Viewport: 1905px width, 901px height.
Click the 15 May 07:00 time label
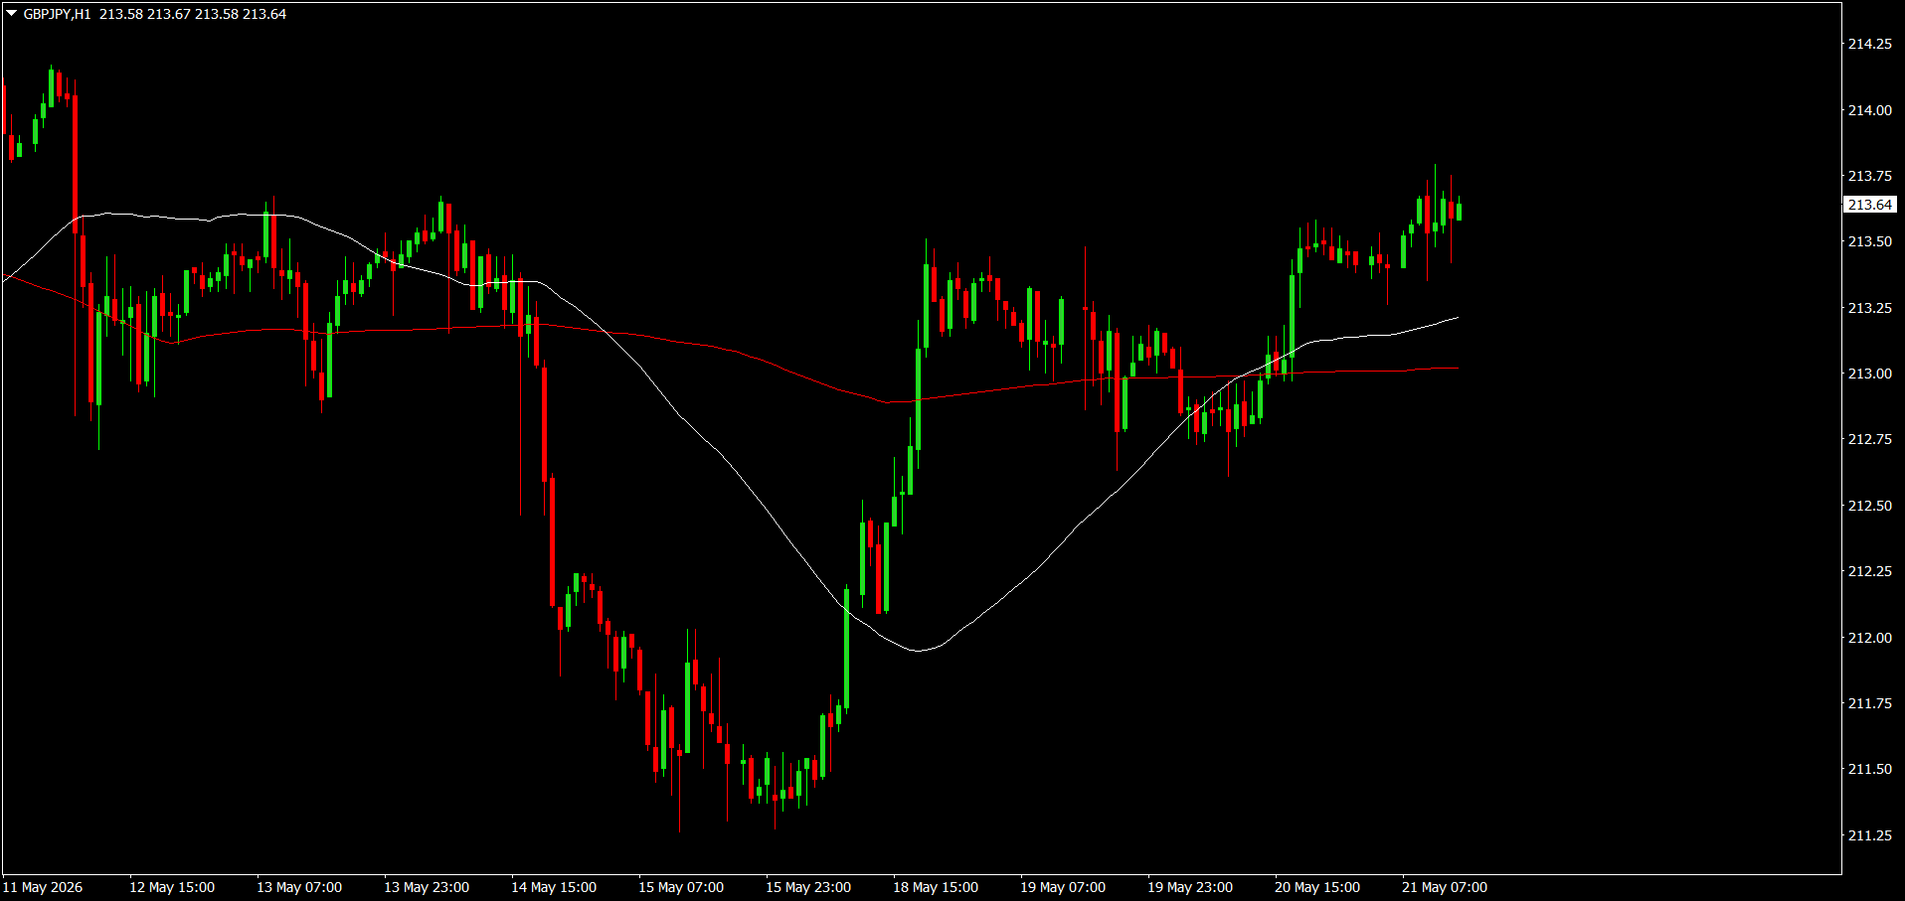(681, 887)
